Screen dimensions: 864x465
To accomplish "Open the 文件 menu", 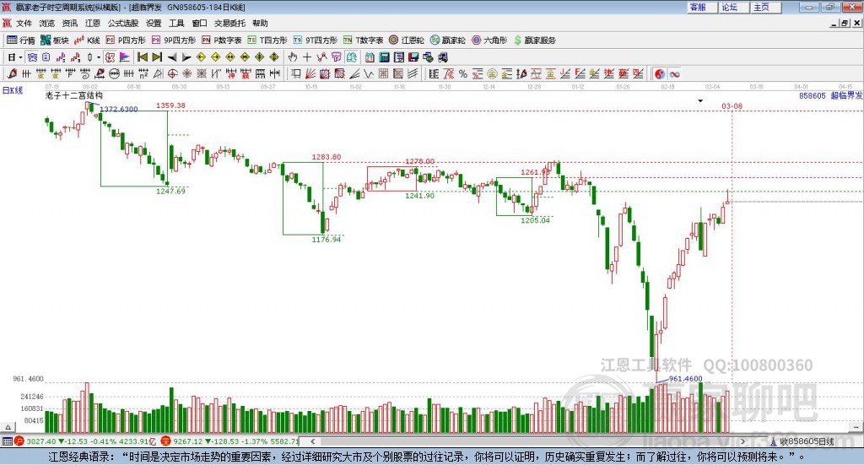I will pos(24,23).
